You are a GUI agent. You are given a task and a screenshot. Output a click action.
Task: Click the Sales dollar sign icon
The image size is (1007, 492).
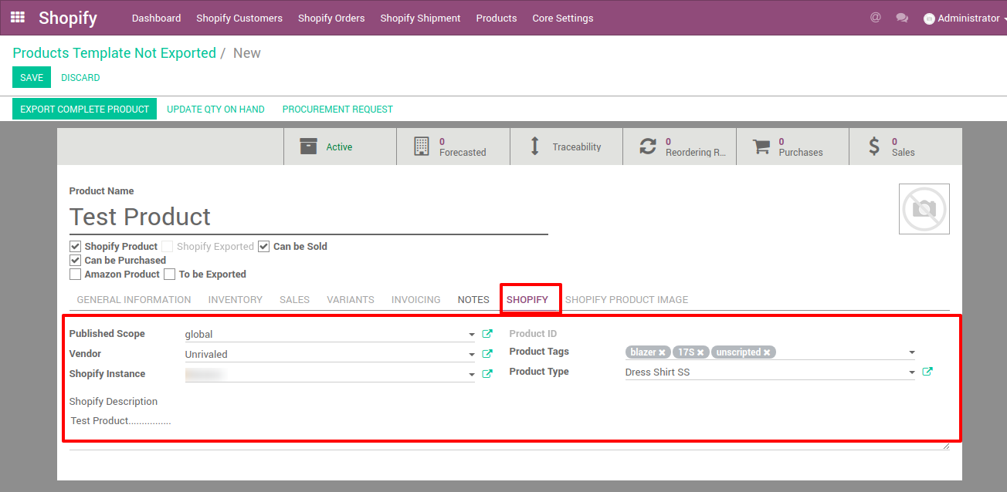[x=874, y=147]
